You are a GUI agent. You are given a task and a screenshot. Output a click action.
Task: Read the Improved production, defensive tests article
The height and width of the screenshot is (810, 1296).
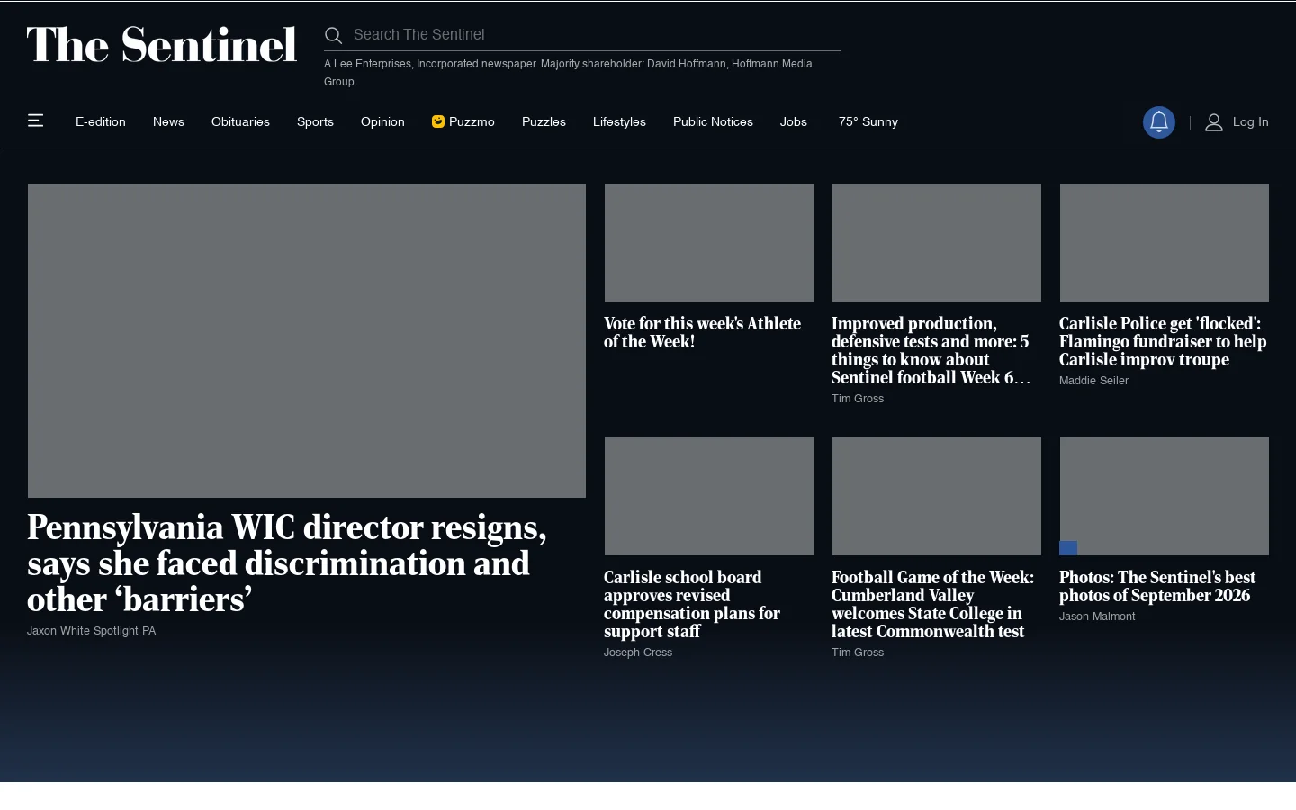[931, 350]
